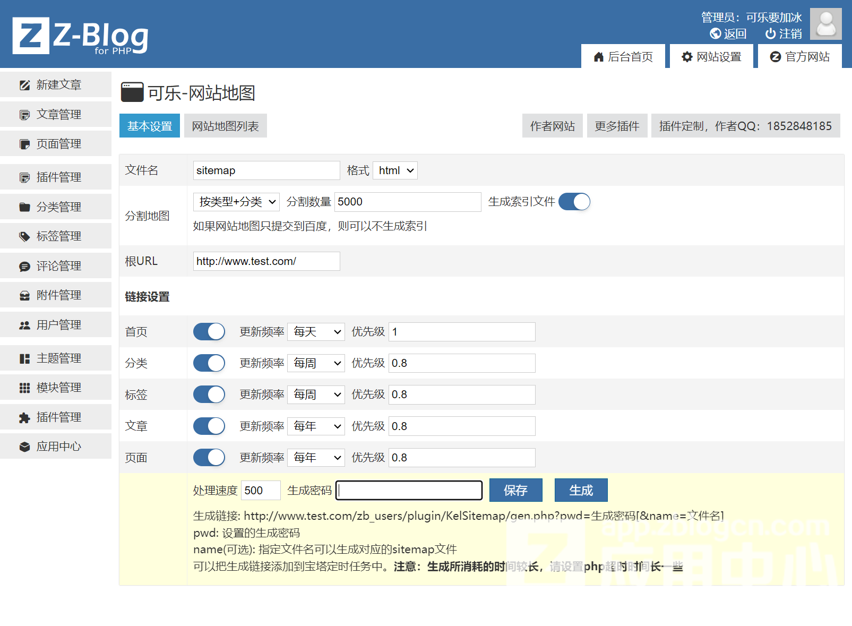Switch to the sitemap list tab
Viewport: 852px width, 626px height.
point(225,126)
